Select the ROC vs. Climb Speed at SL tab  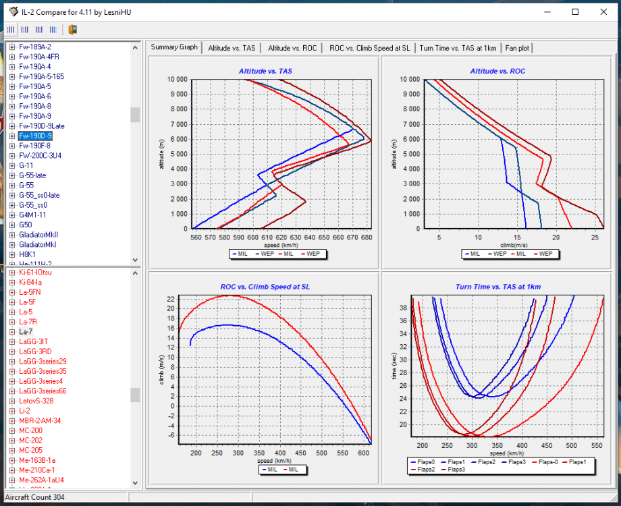(x=369, y=48)
